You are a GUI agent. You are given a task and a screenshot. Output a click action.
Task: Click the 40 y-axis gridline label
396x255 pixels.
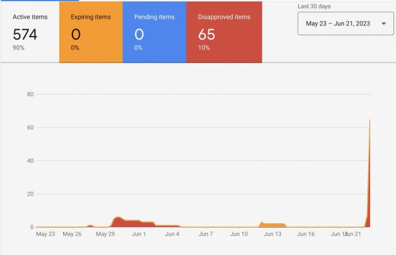(29, 161)
